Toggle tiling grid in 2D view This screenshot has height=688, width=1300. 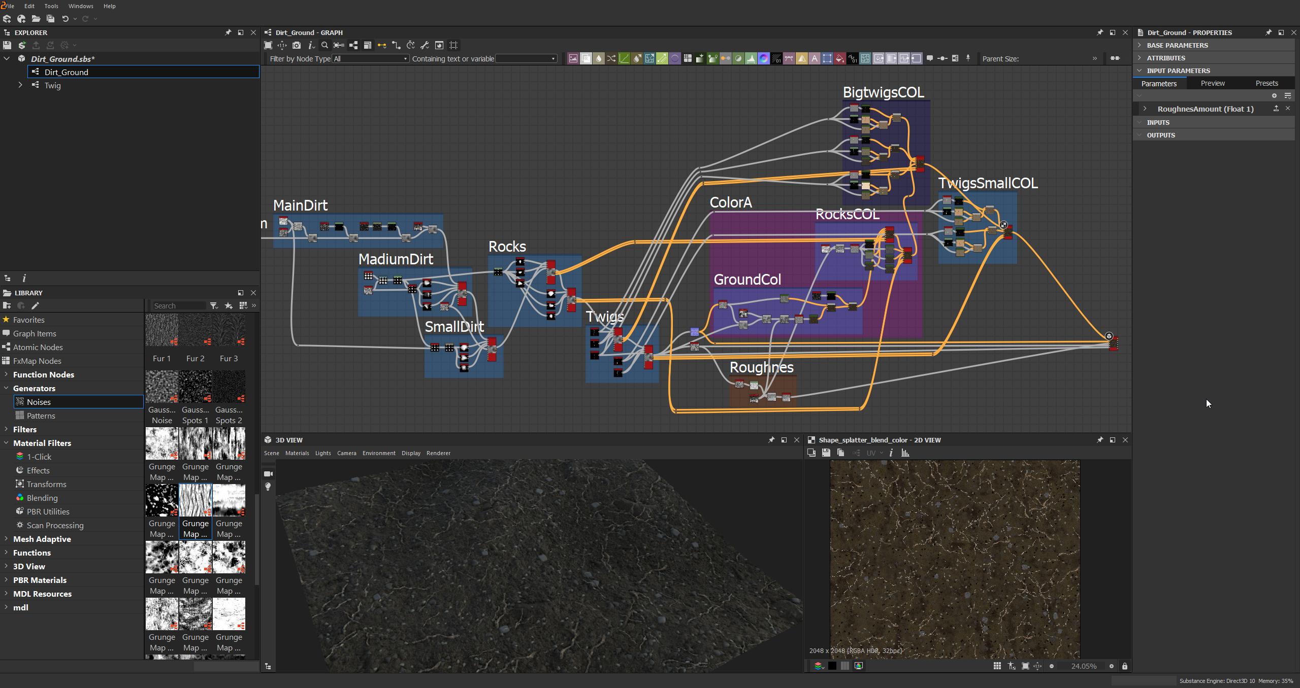[x=997, y=666]
